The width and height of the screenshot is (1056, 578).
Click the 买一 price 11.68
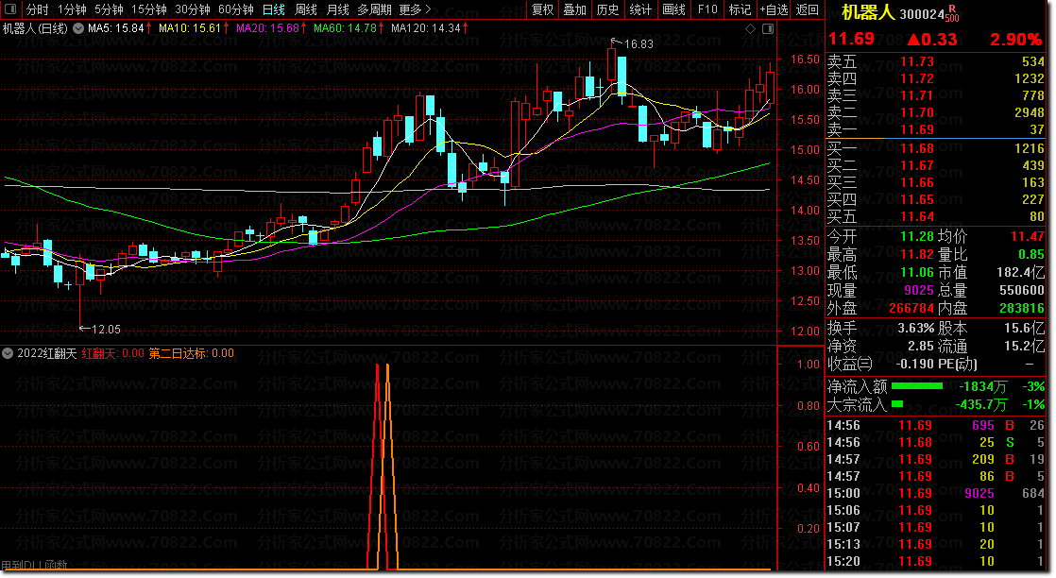[x=917, y=149]
